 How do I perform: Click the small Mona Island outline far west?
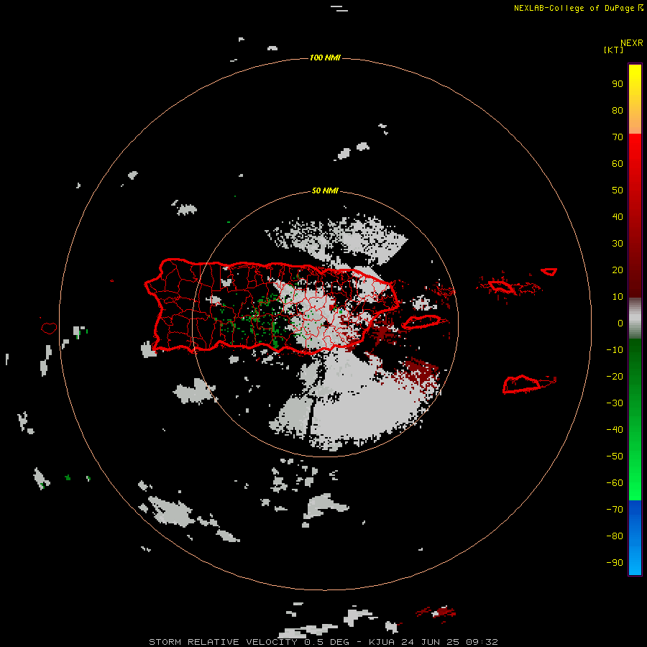49,328
